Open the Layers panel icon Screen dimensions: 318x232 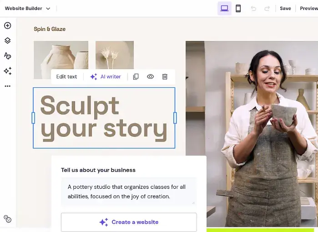(x=7, y=40)
